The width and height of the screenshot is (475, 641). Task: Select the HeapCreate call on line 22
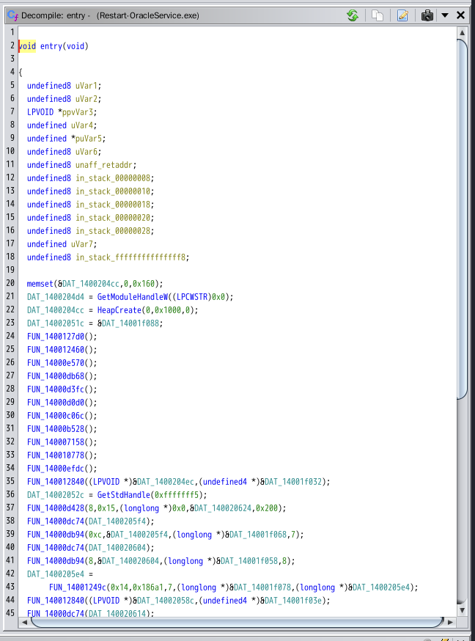[121, 310]
